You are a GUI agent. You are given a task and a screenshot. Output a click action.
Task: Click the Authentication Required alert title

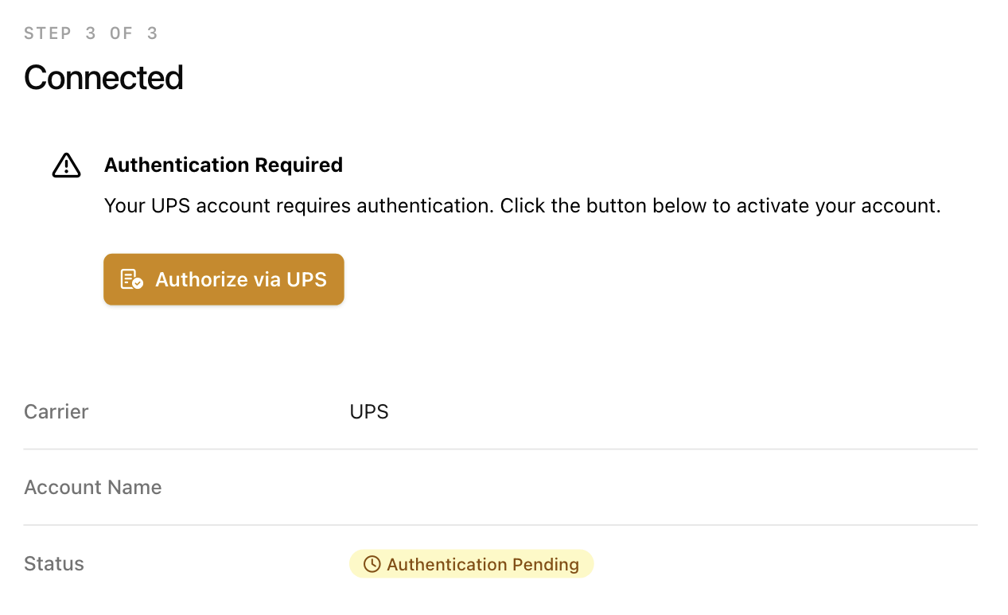(x=223, y=165)
